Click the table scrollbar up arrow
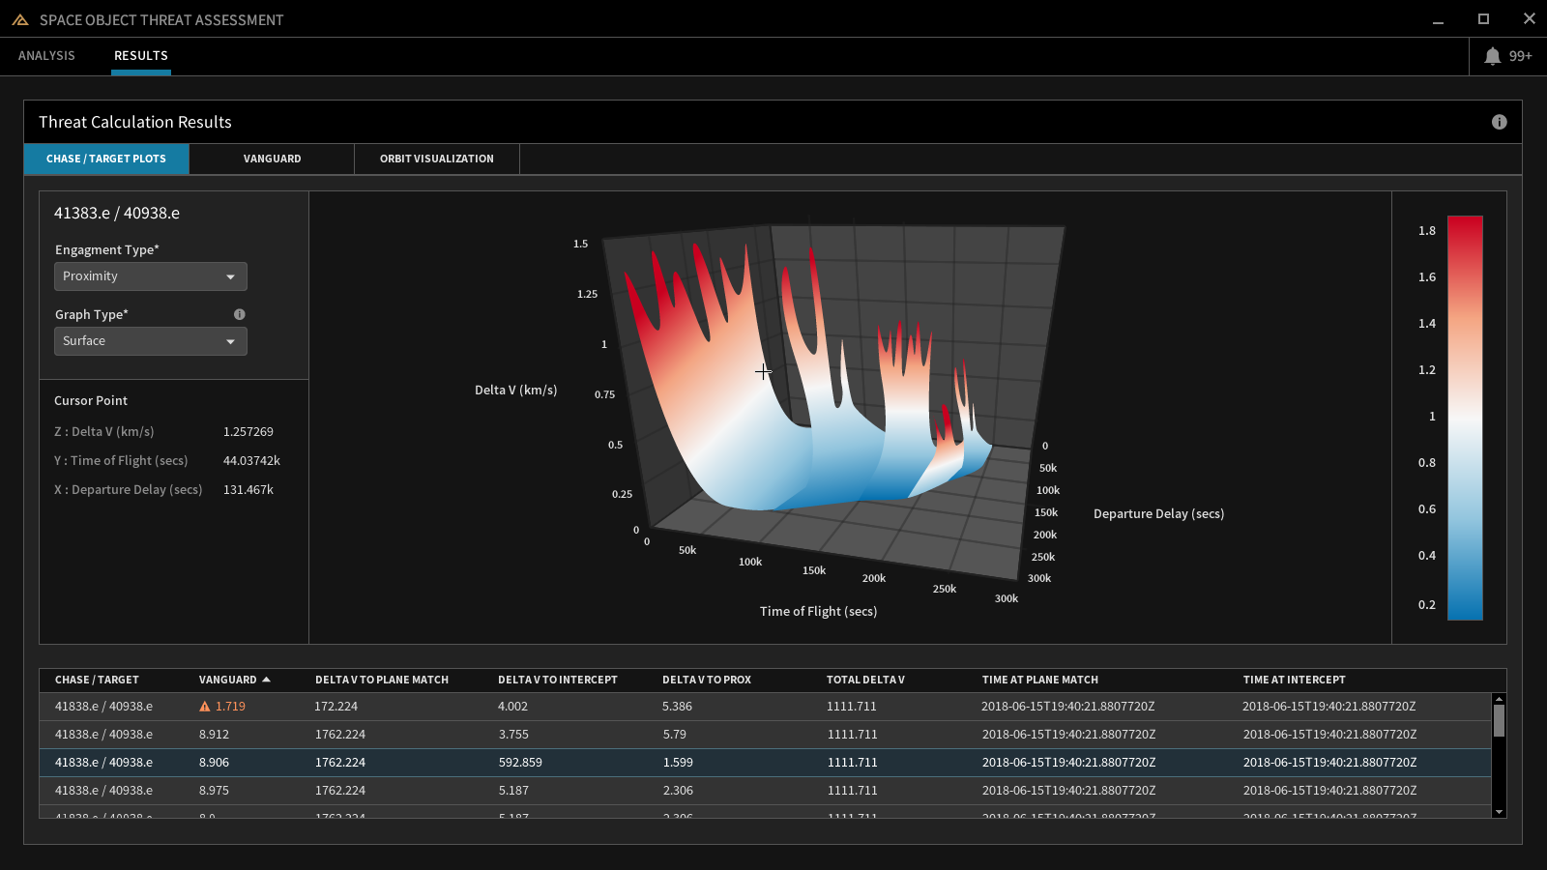The height and width of the screenshot is (870, 1547). (1499, 698)
